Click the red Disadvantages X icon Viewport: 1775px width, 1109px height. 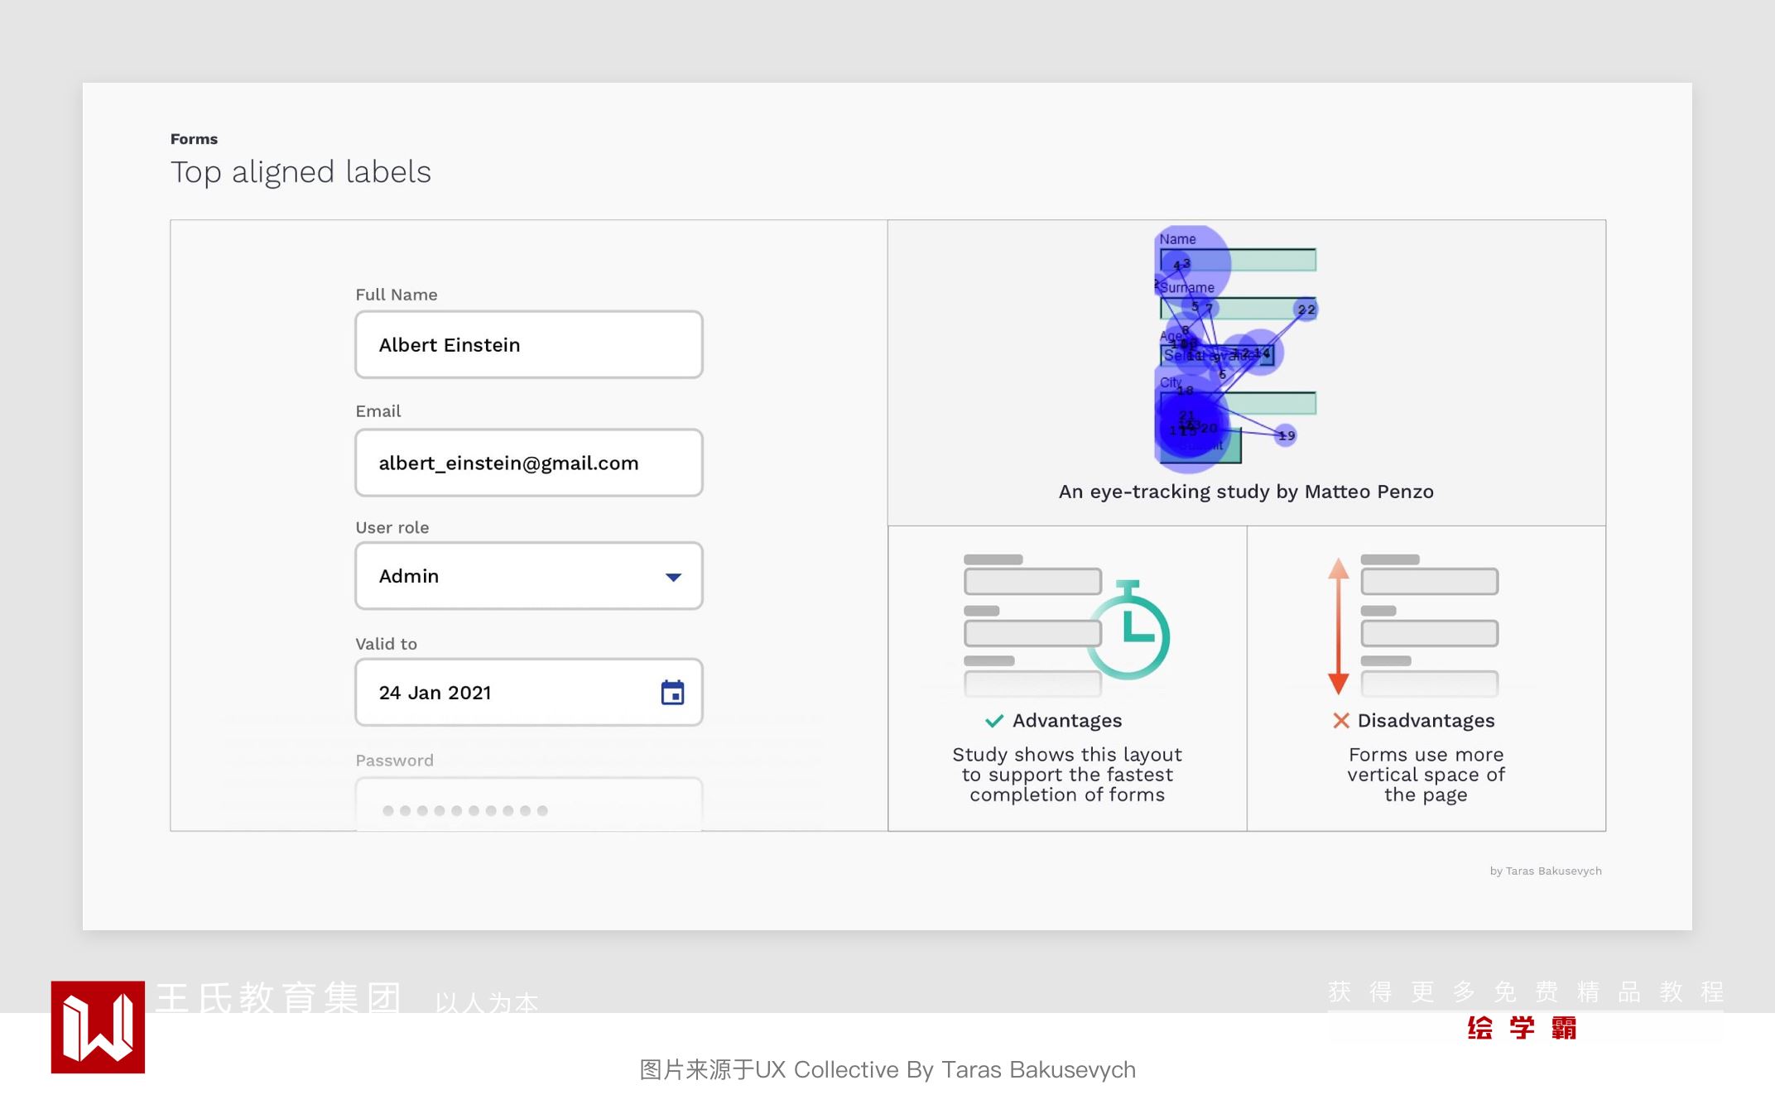pos(1340,721)
